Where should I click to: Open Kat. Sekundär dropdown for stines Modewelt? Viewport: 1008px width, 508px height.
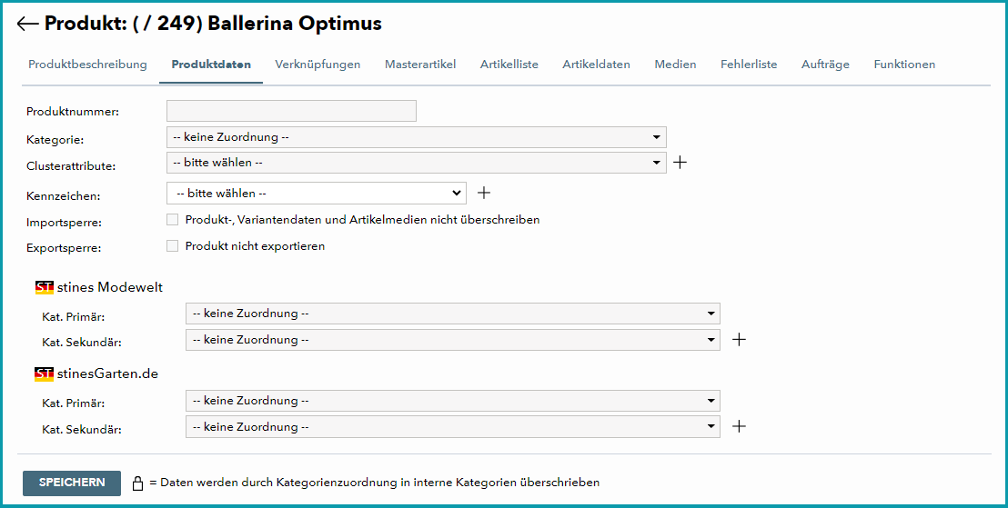[452, 340]
